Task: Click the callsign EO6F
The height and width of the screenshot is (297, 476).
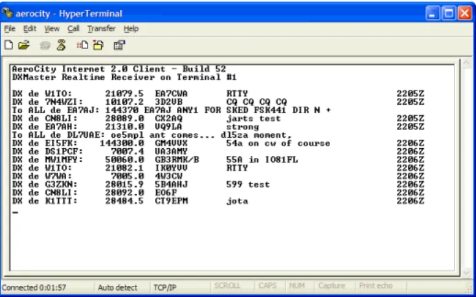Action: click(166, 193)
